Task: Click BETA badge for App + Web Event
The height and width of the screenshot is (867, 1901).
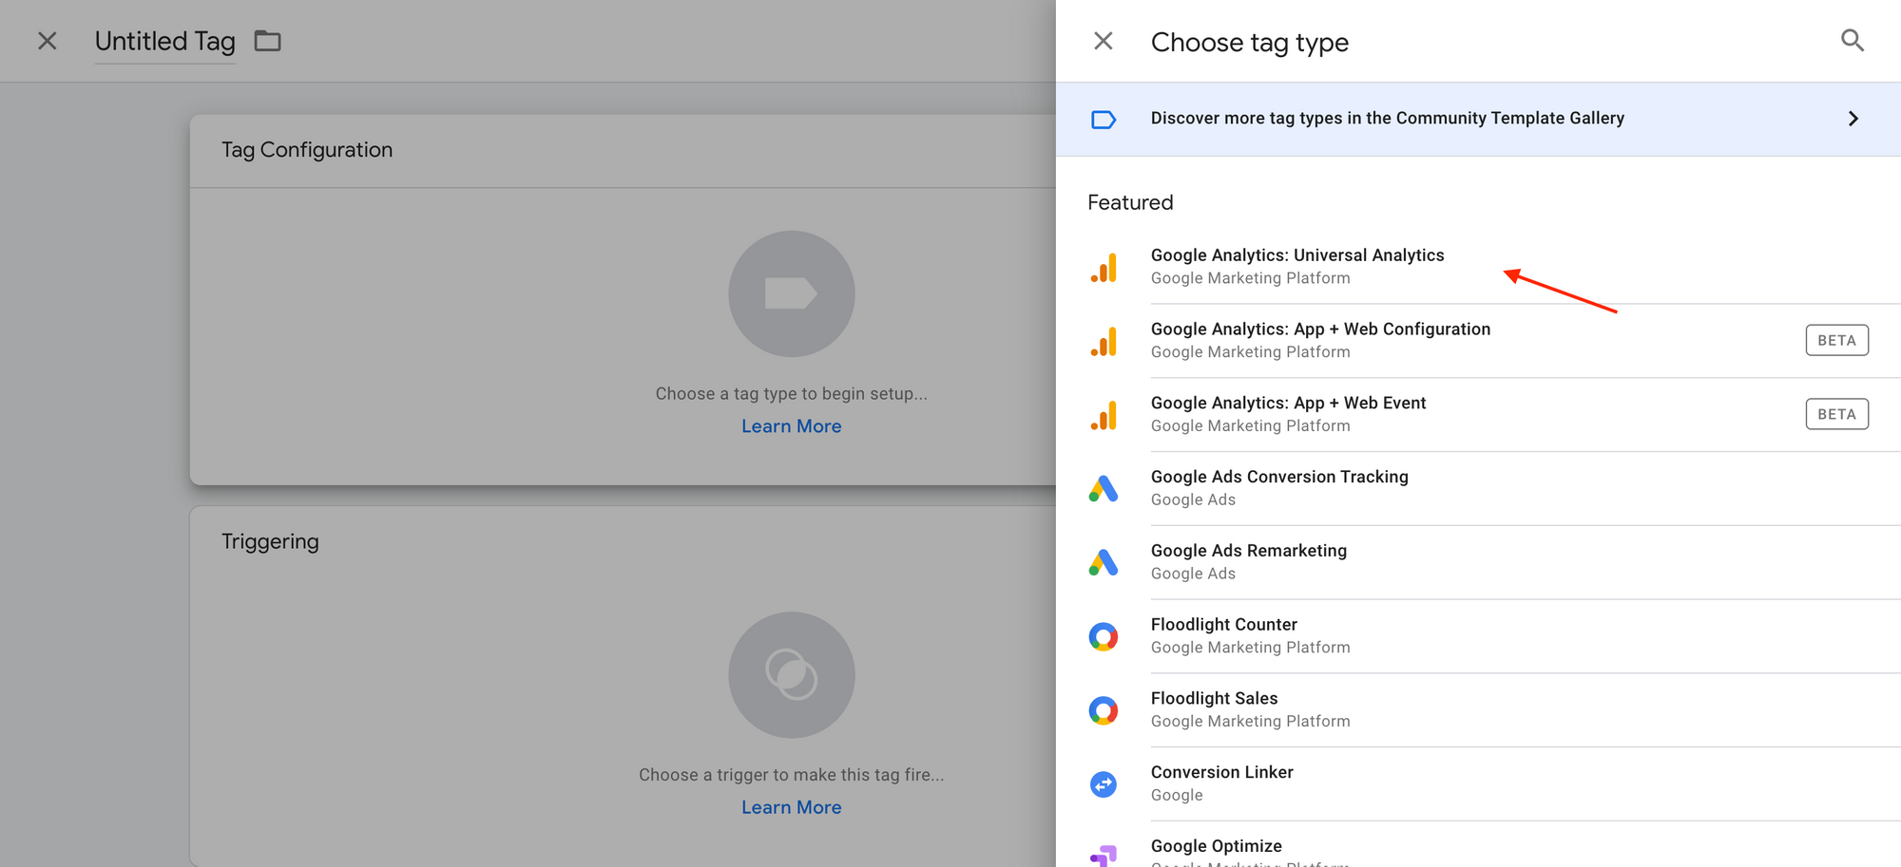Action: pyautogui.click(x=1836, y=414)
